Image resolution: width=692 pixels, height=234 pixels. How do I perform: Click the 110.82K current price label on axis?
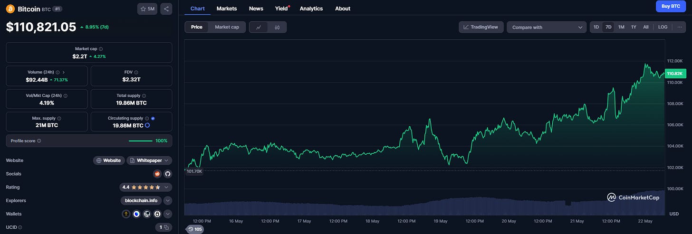click(x=676, y=74)
